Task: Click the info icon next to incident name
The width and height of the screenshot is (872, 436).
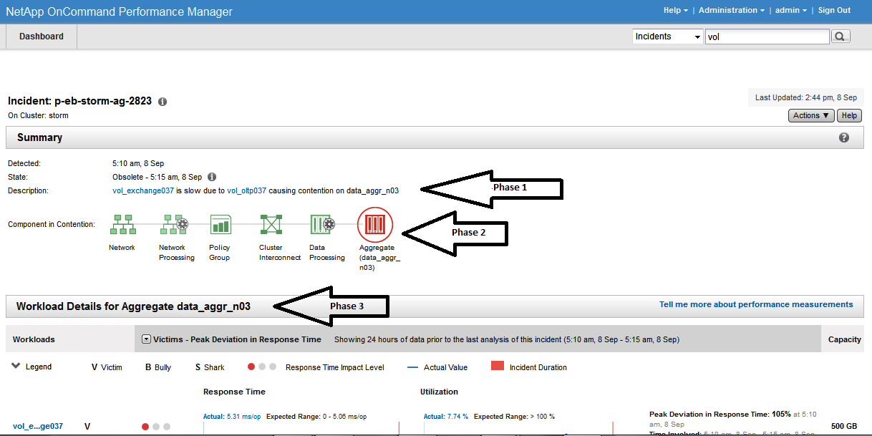Action: (x=163, y=102)
